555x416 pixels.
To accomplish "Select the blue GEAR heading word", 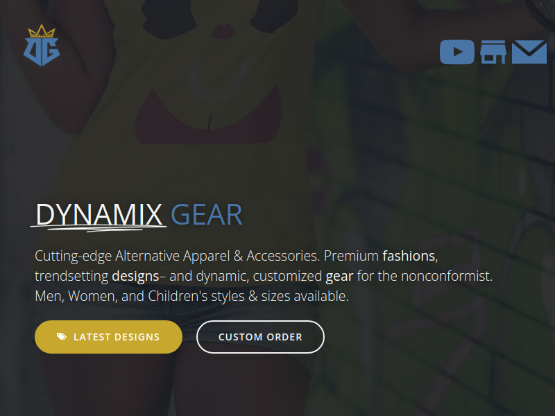I will [207, 214].
